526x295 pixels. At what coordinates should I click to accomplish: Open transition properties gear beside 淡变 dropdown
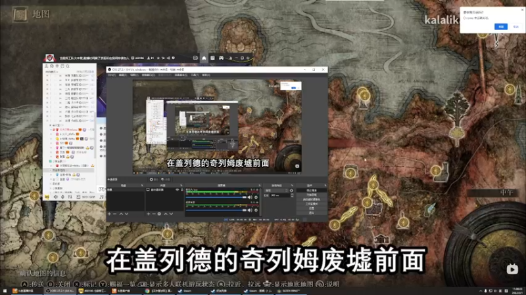tap(291, 190)
